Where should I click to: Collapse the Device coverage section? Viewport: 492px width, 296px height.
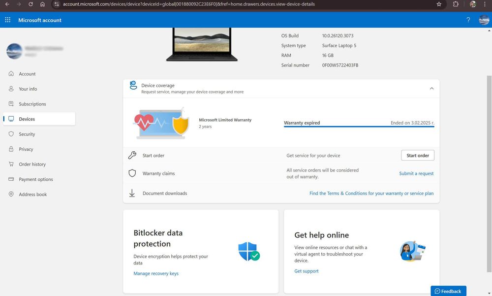[432, 88]
